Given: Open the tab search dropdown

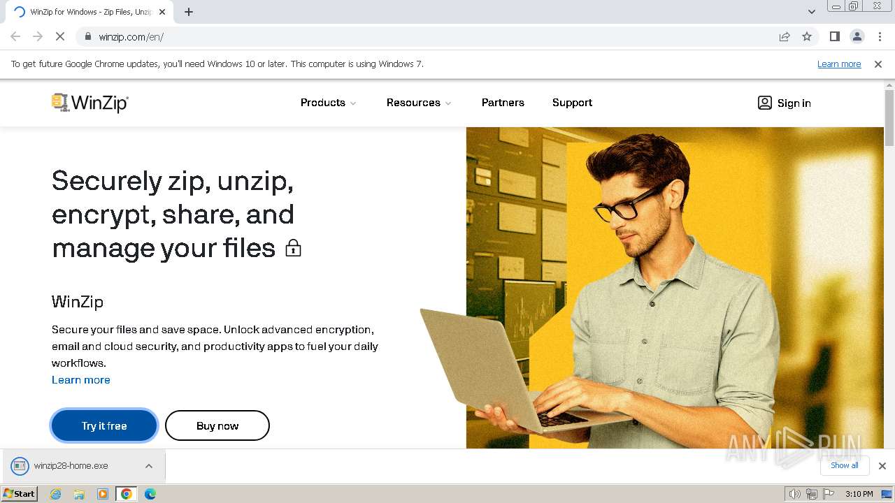Looking at the screenshot, I should click(811, 12).
